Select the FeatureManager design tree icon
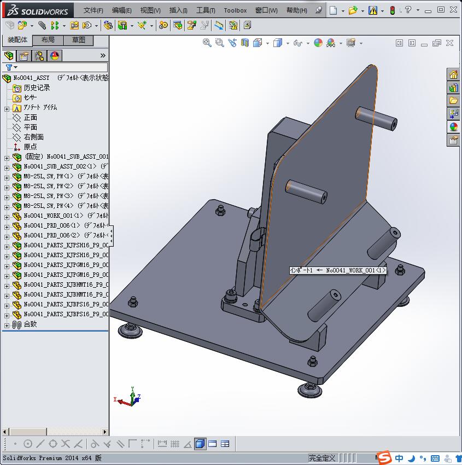This screenshot has width=462, height=465. click(8, 56)
